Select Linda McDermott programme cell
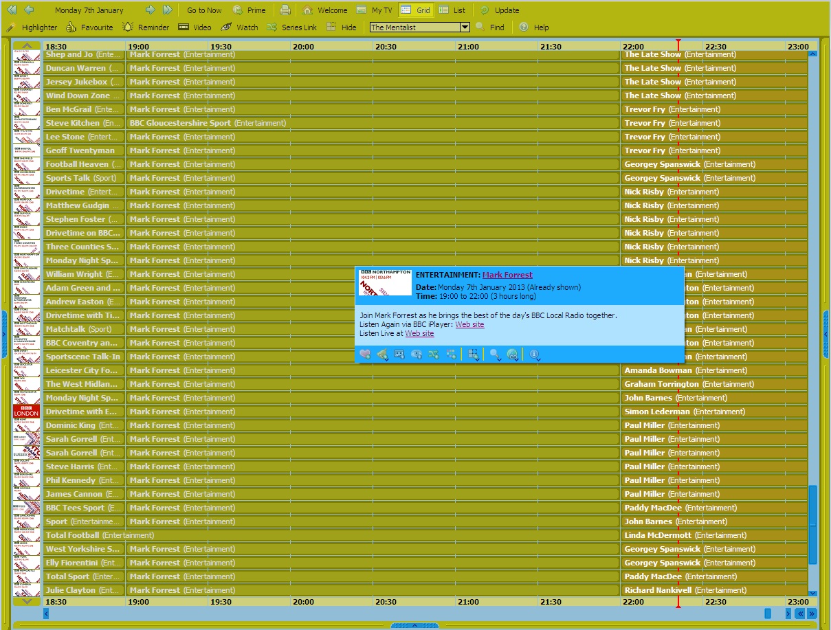831x630 pixels. pyautogui.click(x=713, y=535)
